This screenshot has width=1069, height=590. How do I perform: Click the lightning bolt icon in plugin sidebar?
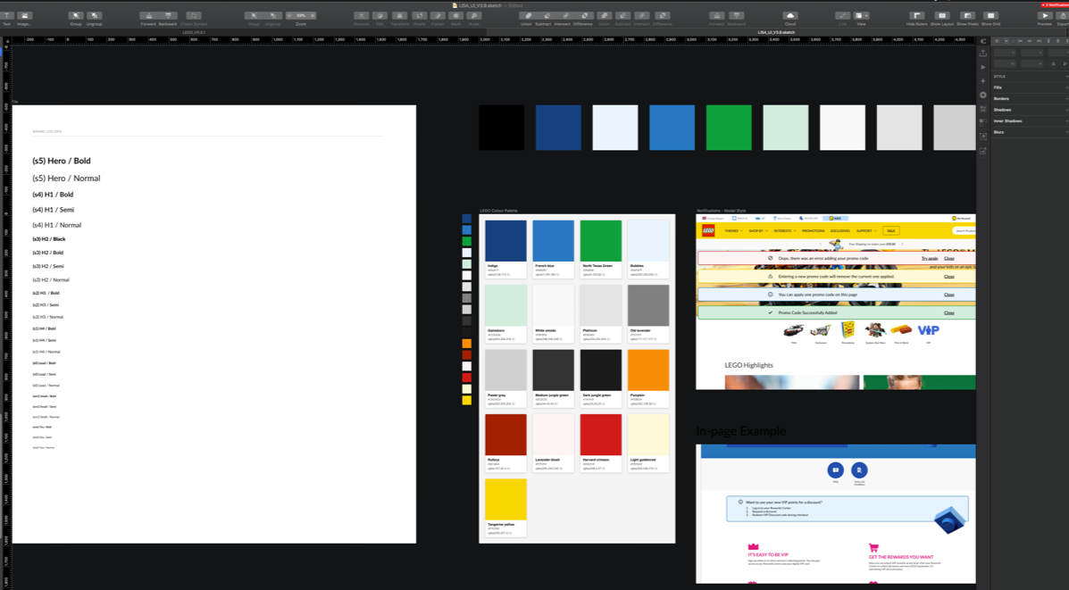pyautogui.click(x=982, y=81)
